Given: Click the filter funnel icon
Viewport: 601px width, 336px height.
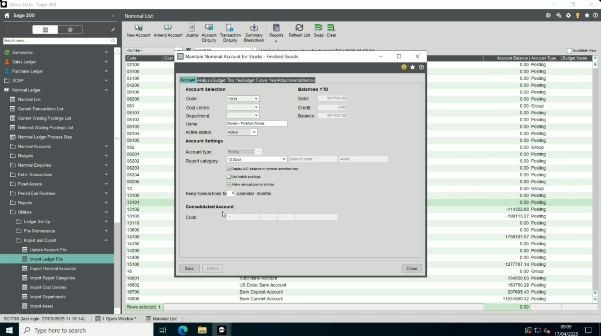Looking at the screenshot, I should 188,50.
